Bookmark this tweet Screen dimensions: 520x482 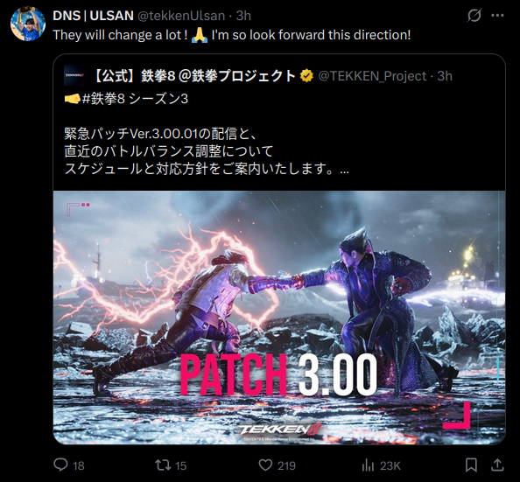pos(471,465)
